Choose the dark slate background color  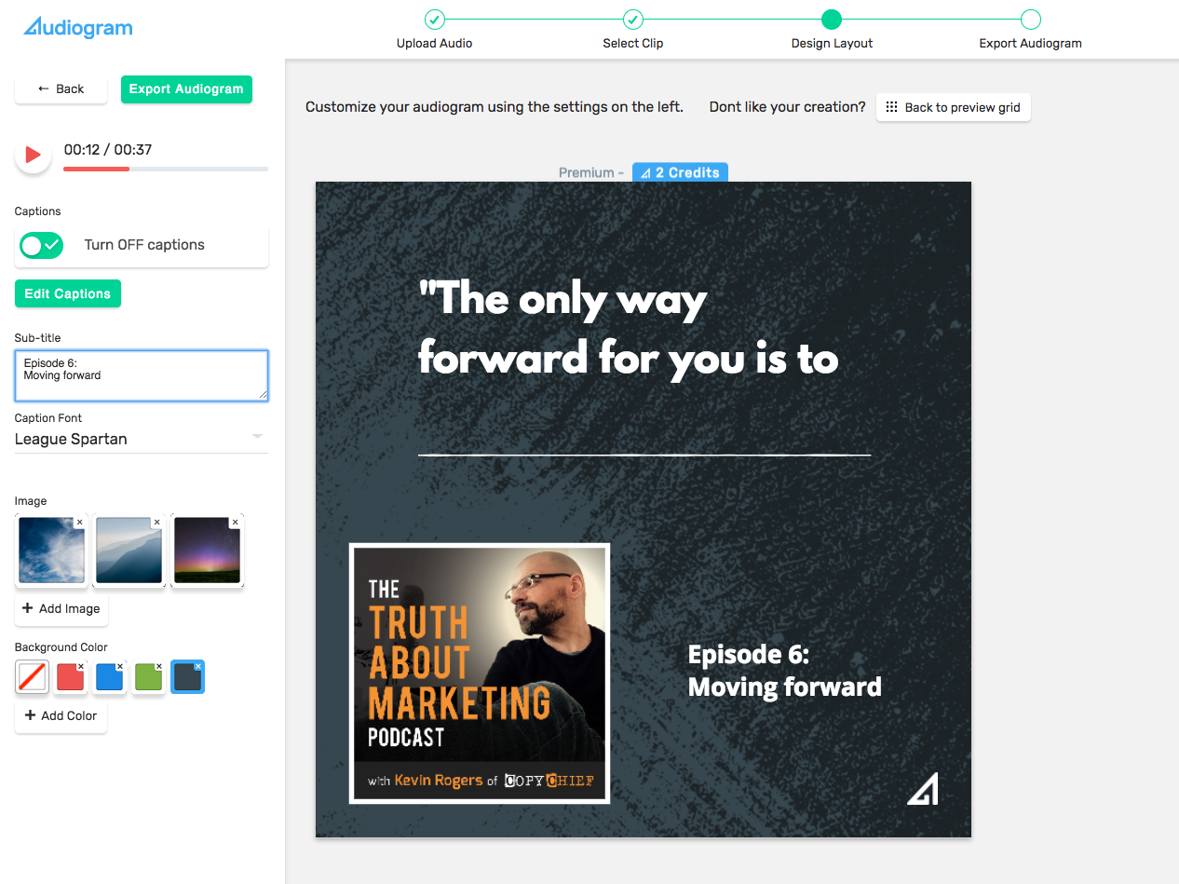188,677
